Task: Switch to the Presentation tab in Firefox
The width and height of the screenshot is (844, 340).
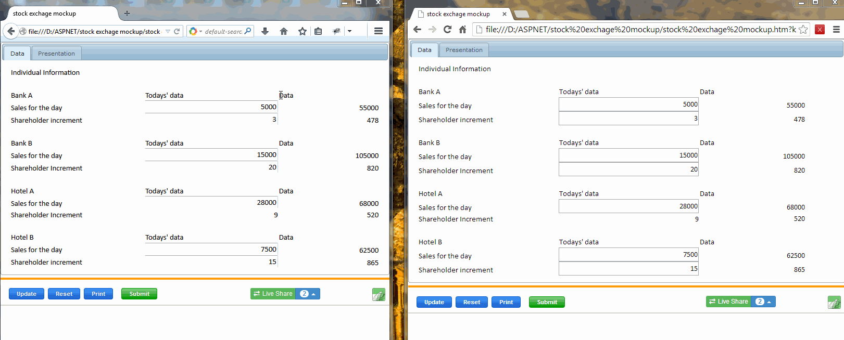Action: pos(56,54)
